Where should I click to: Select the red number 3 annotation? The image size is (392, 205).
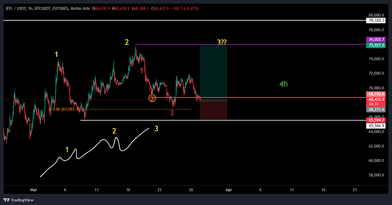[172, 113]
